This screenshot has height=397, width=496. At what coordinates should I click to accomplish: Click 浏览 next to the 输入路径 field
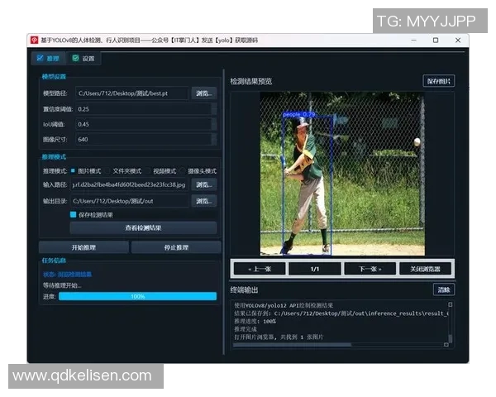tap(204, 184)
